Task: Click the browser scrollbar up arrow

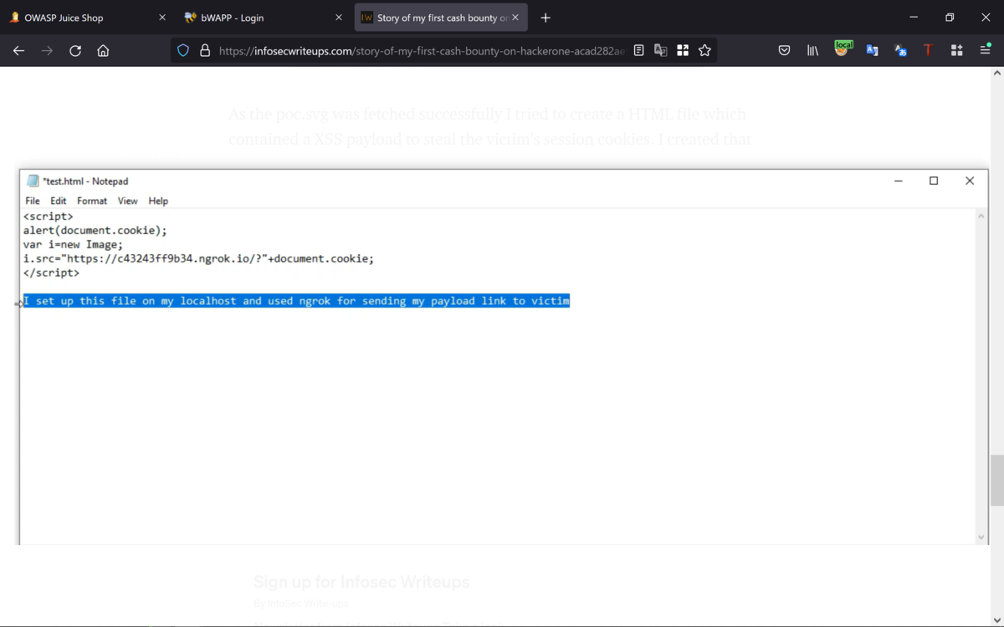Action: click(x=996, y=74)
